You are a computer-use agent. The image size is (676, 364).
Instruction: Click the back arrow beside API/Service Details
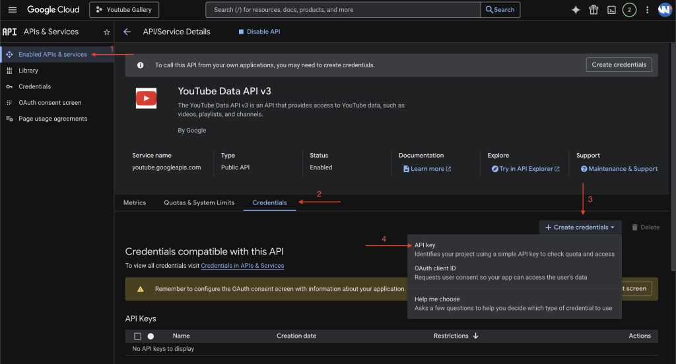click(127, 32)
